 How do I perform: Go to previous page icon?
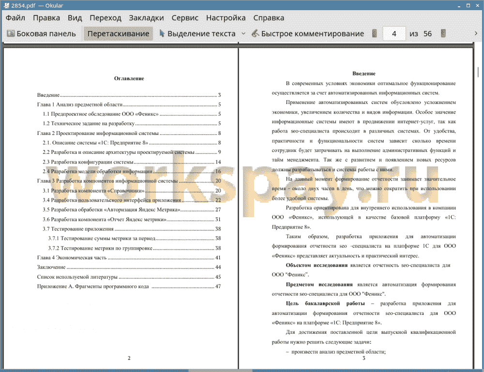click(x=375, y=33)
